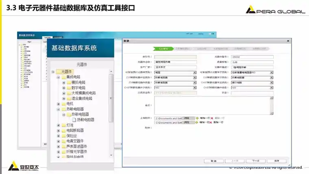Expand the 电路断路器 tree node
The height and width of the screenshot is (174, 309).
[x=58, y=130]
